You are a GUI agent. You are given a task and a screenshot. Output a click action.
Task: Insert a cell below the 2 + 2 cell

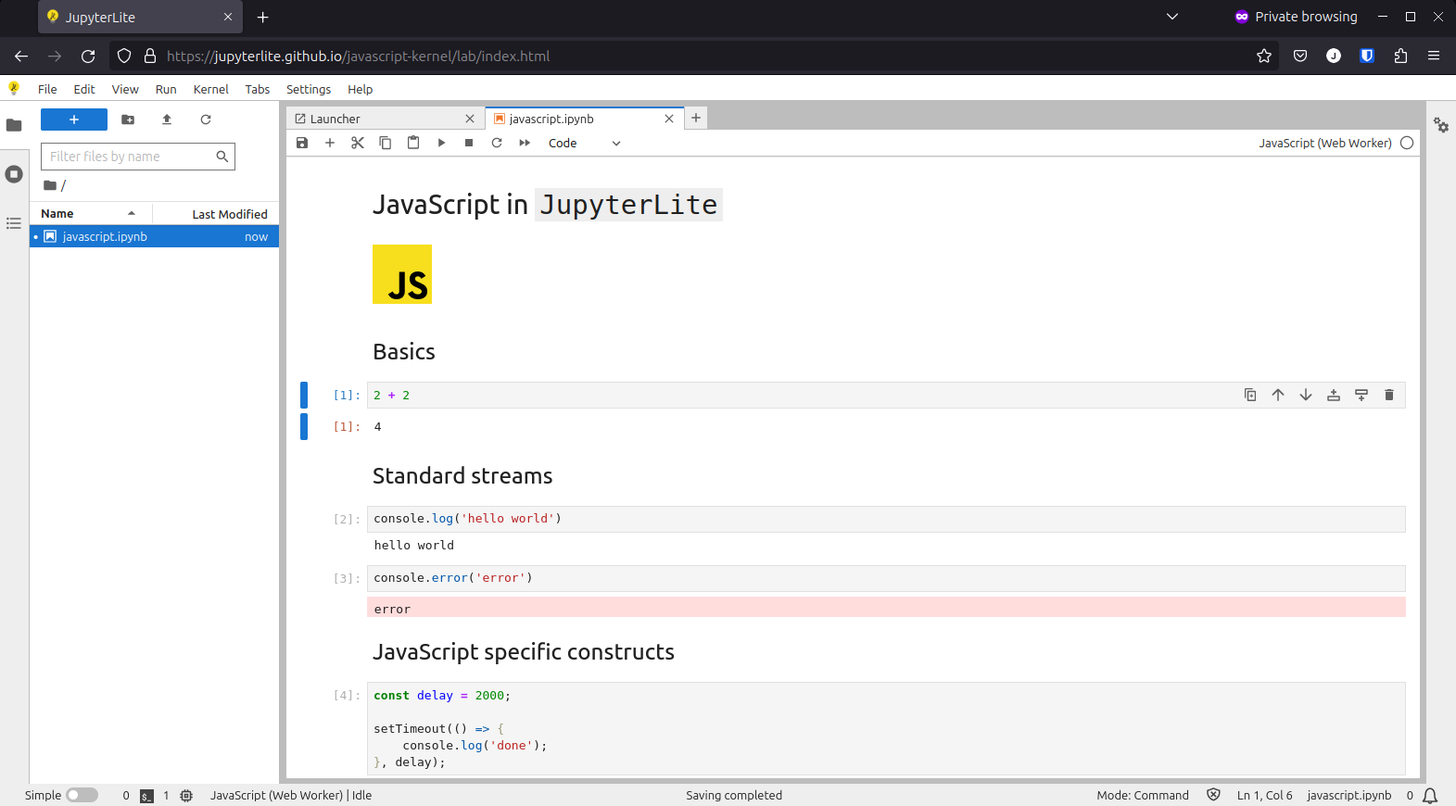pos(1361,395)
